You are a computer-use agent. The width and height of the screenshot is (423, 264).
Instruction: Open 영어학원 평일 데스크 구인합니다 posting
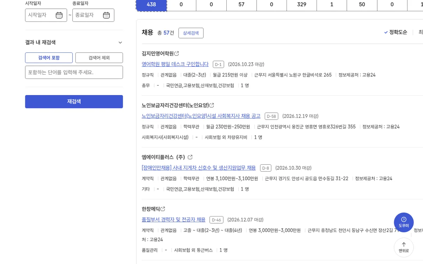pyautogui.click(x=175, y=64)
